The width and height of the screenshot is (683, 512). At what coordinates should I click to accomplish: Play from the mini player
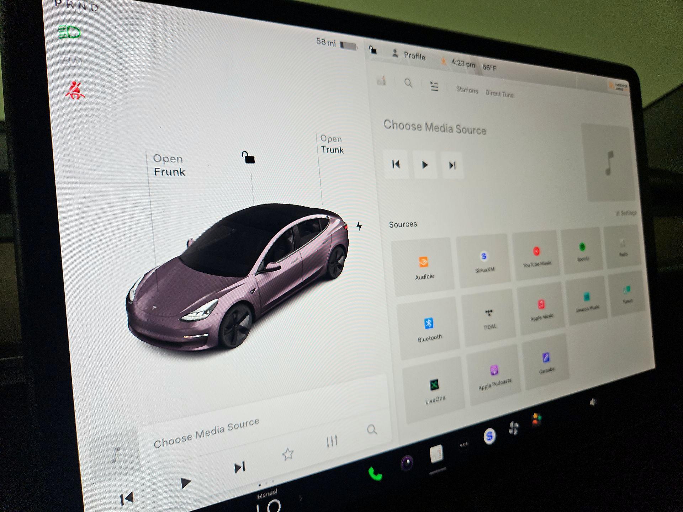(x=186, y=483)
